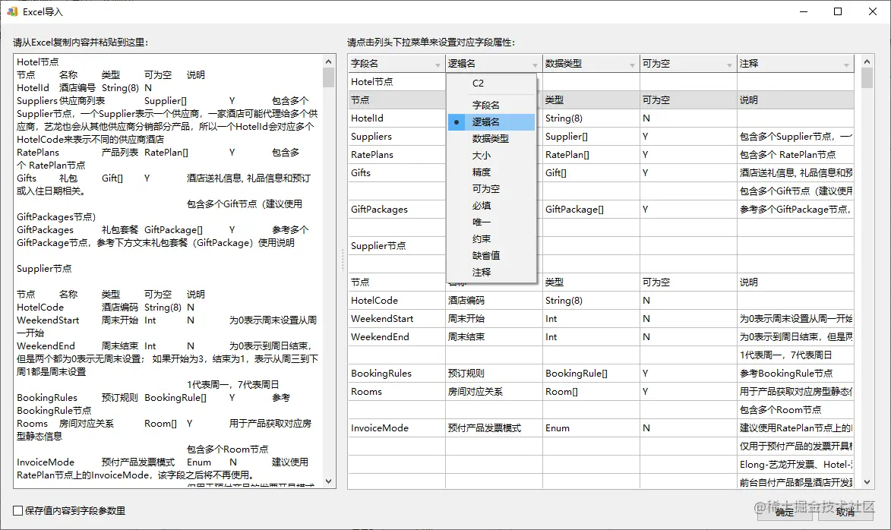Click the Room[] data type cell
This screenshot has width=891, height=530.
[x=591, y=391]
